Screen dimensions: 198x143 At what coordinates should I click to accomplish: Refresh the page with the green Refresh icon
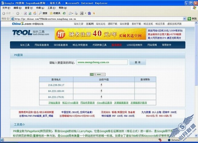(30, 13)
